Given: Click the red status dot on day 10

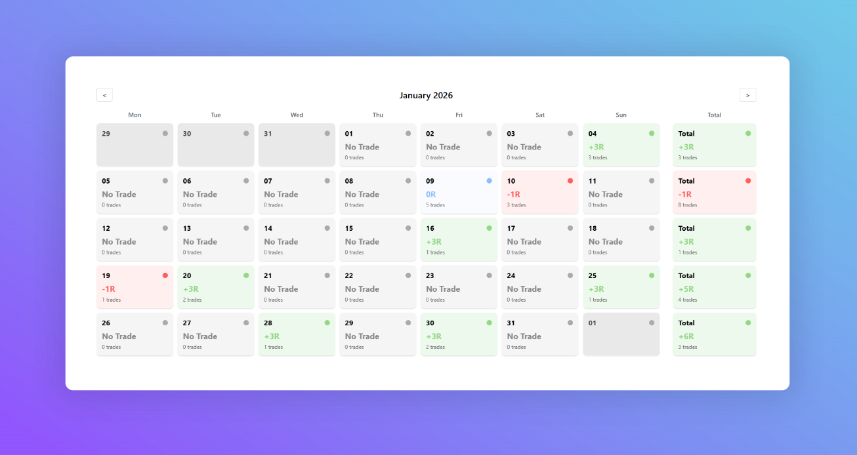Looking at the screenshot, I should point(570,180).
